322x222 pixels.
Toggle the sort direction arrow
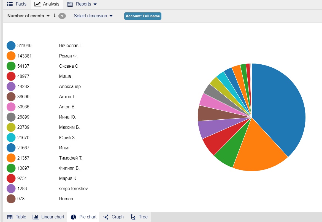[x=54, y=16]
